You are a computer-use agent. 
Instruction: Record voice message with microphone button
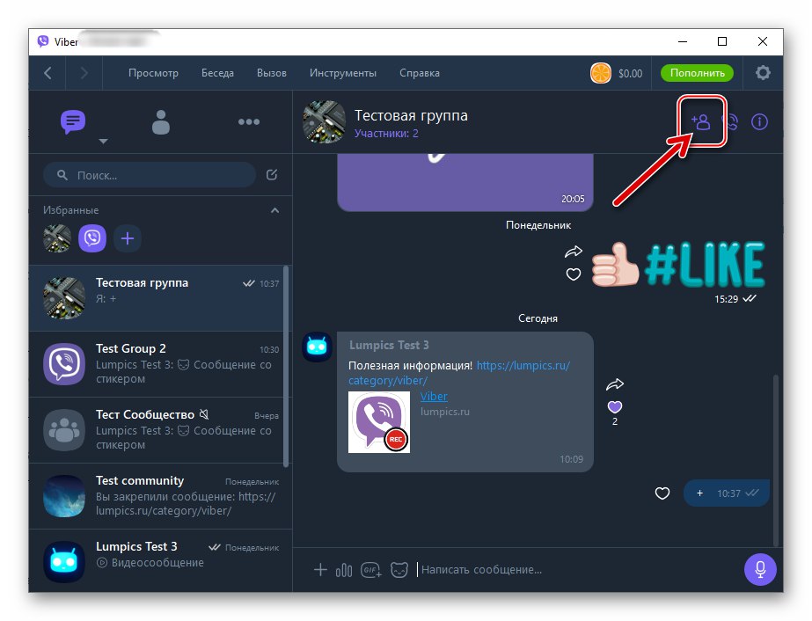760,569
